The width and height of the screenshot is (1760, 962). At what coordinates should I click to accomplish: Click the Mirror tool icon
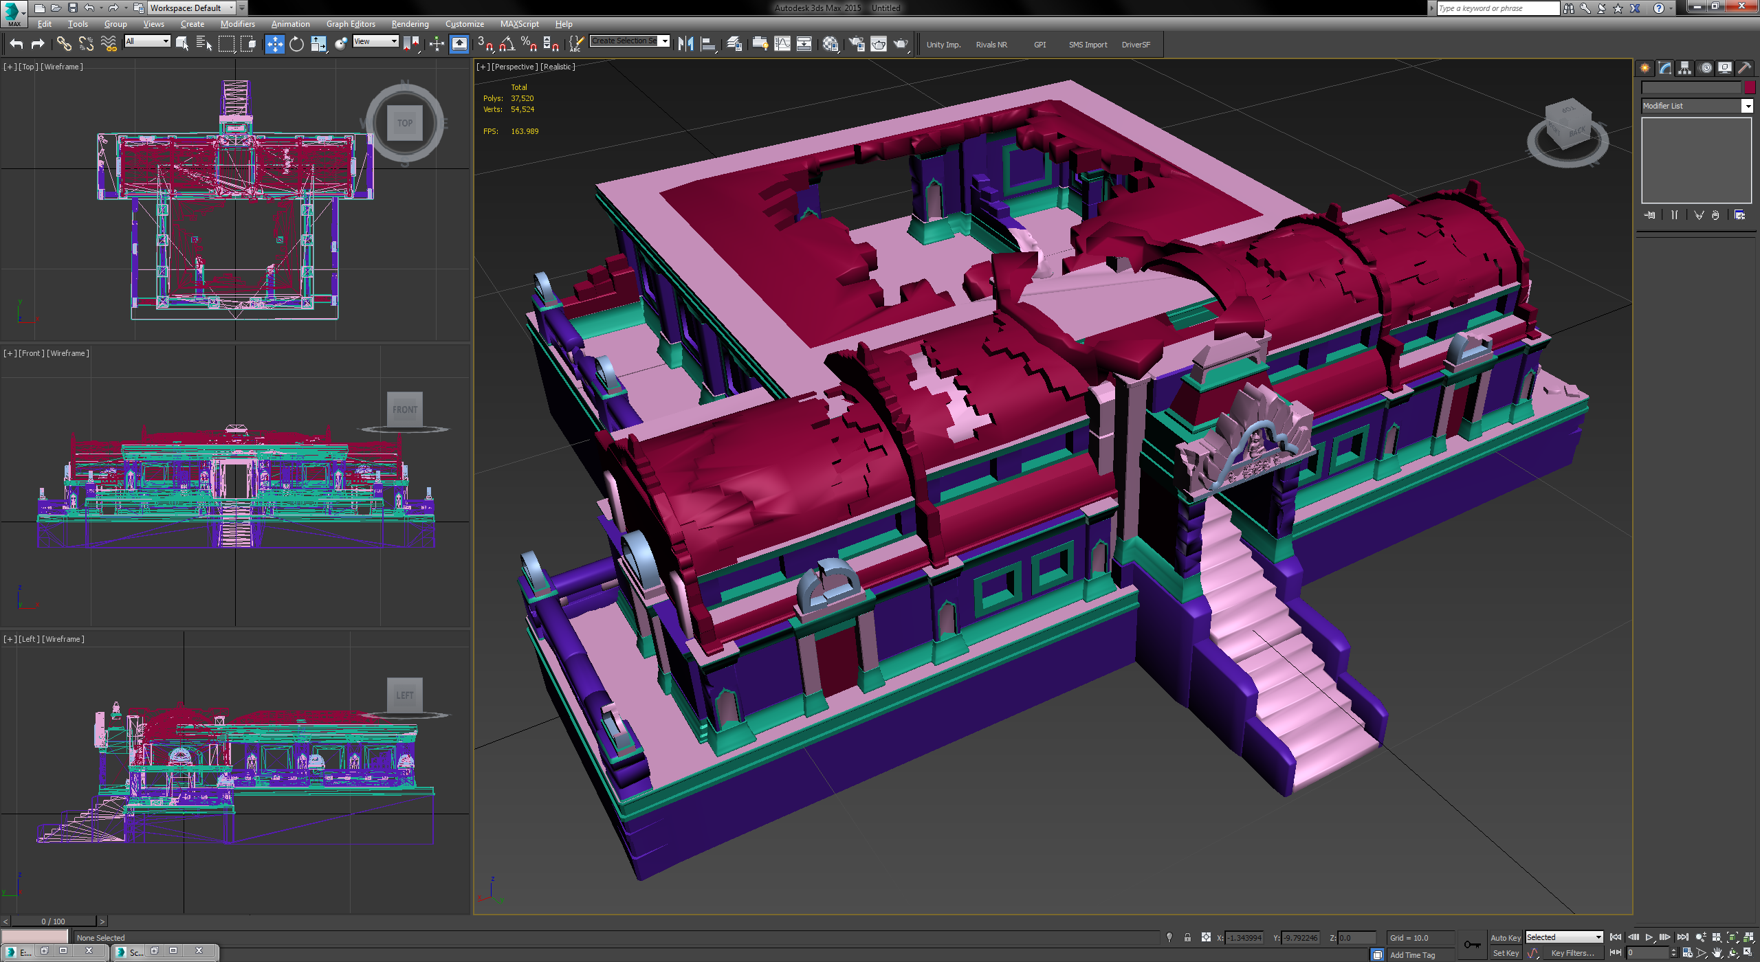pos(685,45)
